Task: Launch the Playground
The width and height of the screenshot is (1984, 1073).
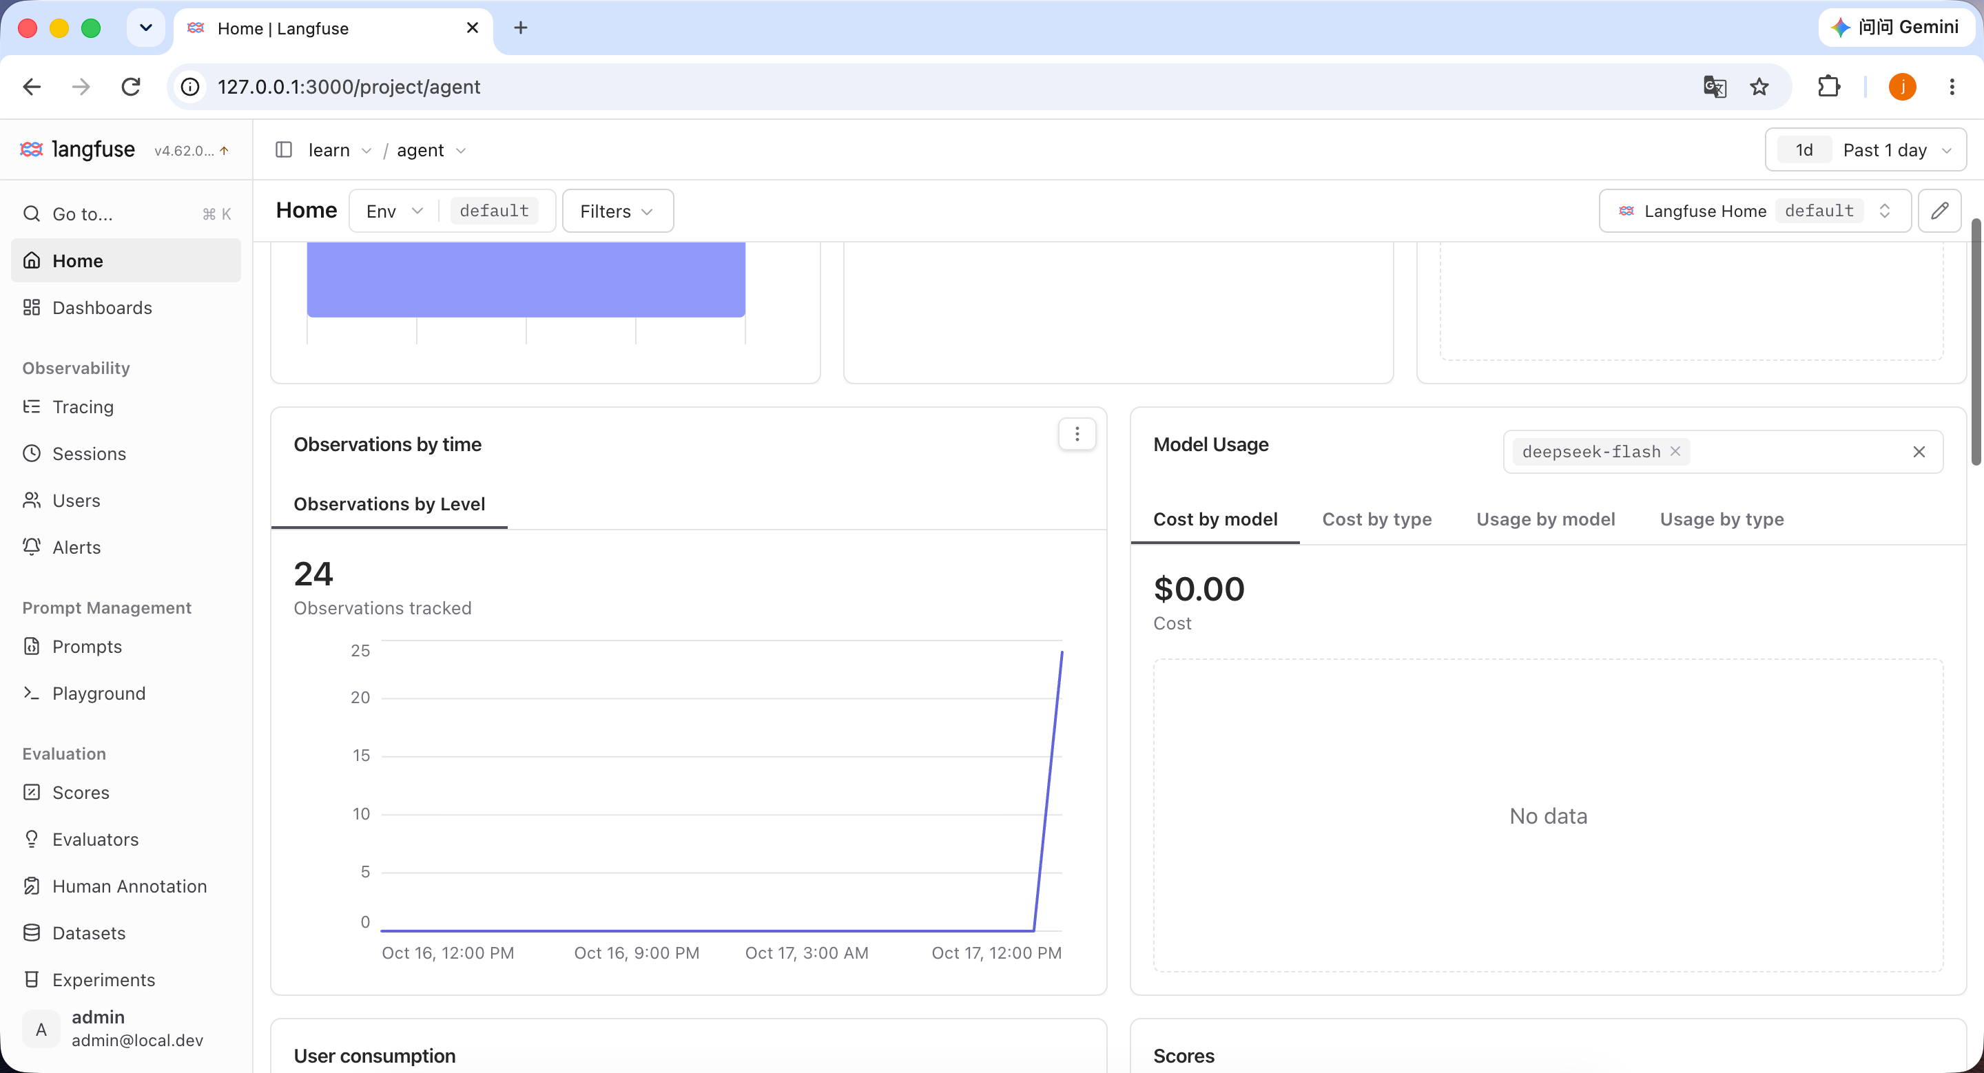Action: (125, 694)
